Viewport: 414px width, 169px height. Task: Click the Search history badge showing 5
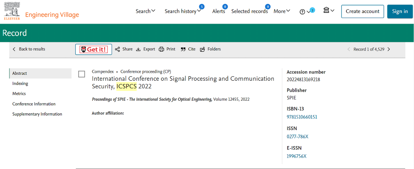pyautogui.click(x=202, y=7)
